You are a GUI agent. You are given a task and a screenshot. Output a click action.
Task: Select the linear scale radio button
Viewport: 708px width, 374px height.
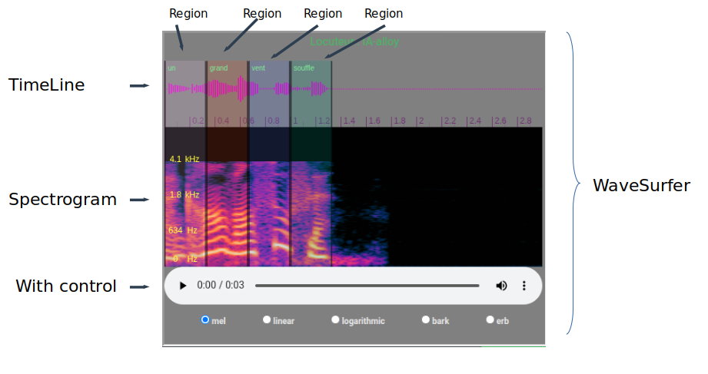[267, 319]
